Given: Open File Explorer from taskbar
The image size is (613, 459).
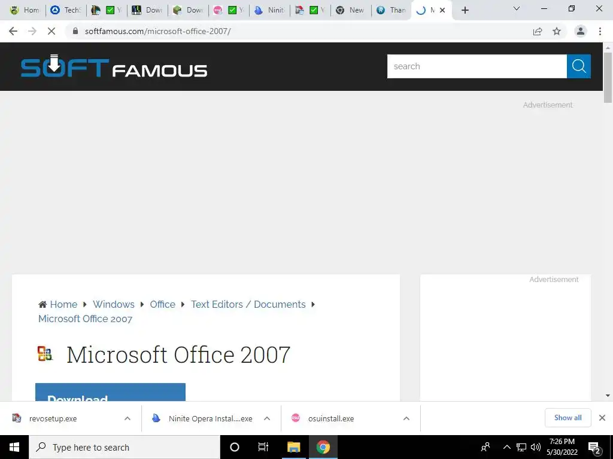Looking at the screenshot, I should (x=293, y=447).
